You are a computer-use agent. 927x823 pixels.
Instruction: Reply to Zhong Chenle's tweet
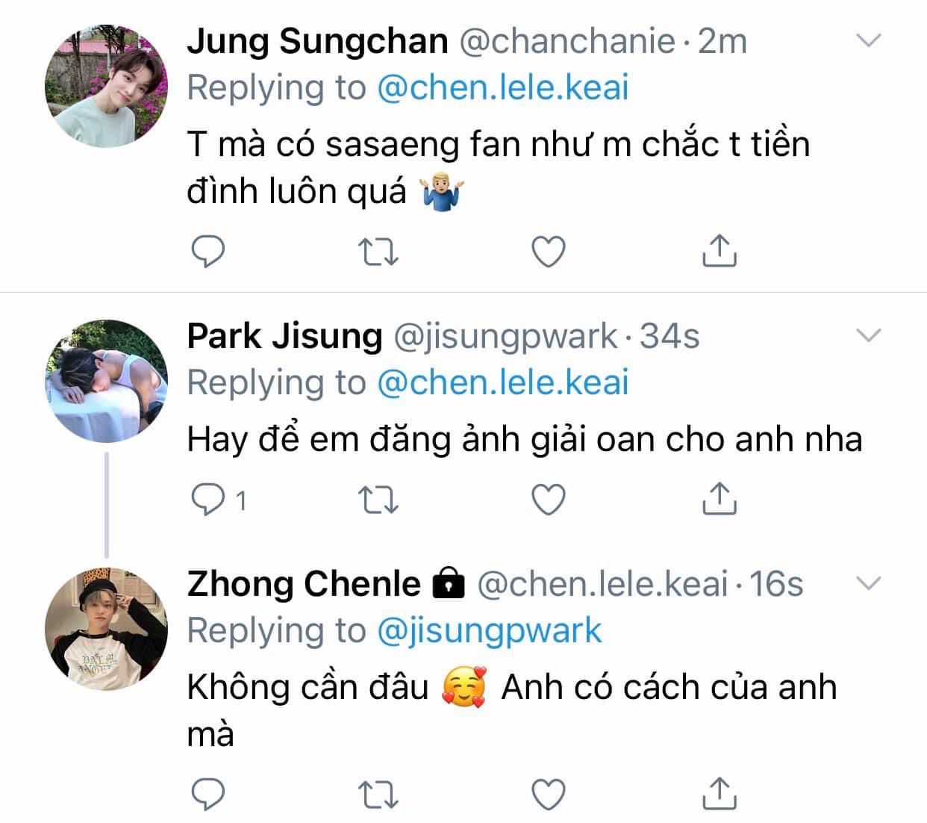pyautogui.click(x=208, y=795)
